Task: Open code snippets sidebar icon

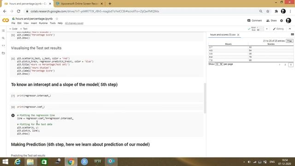Action: tap(3, 46)
